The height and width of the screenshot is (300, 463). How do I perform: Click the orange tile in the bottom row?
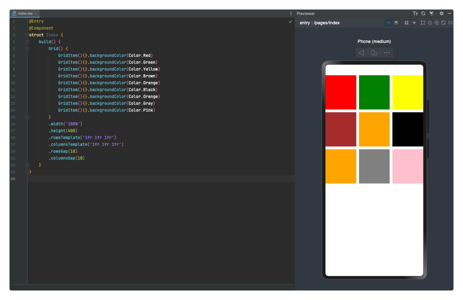(341, 166)
